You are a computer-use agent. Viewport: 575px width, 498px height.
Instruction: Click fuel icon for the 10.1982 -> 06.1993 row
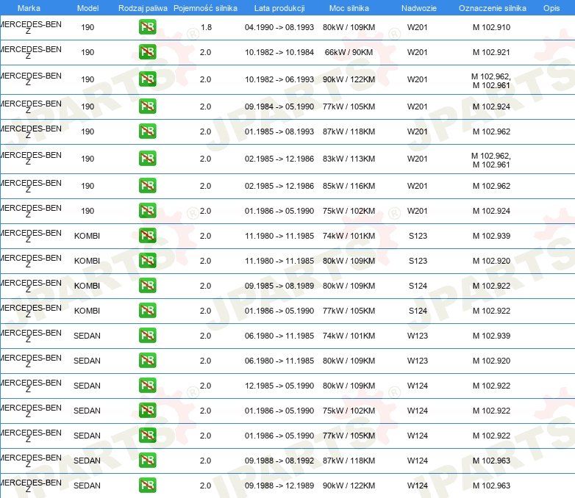pos(147,79)
